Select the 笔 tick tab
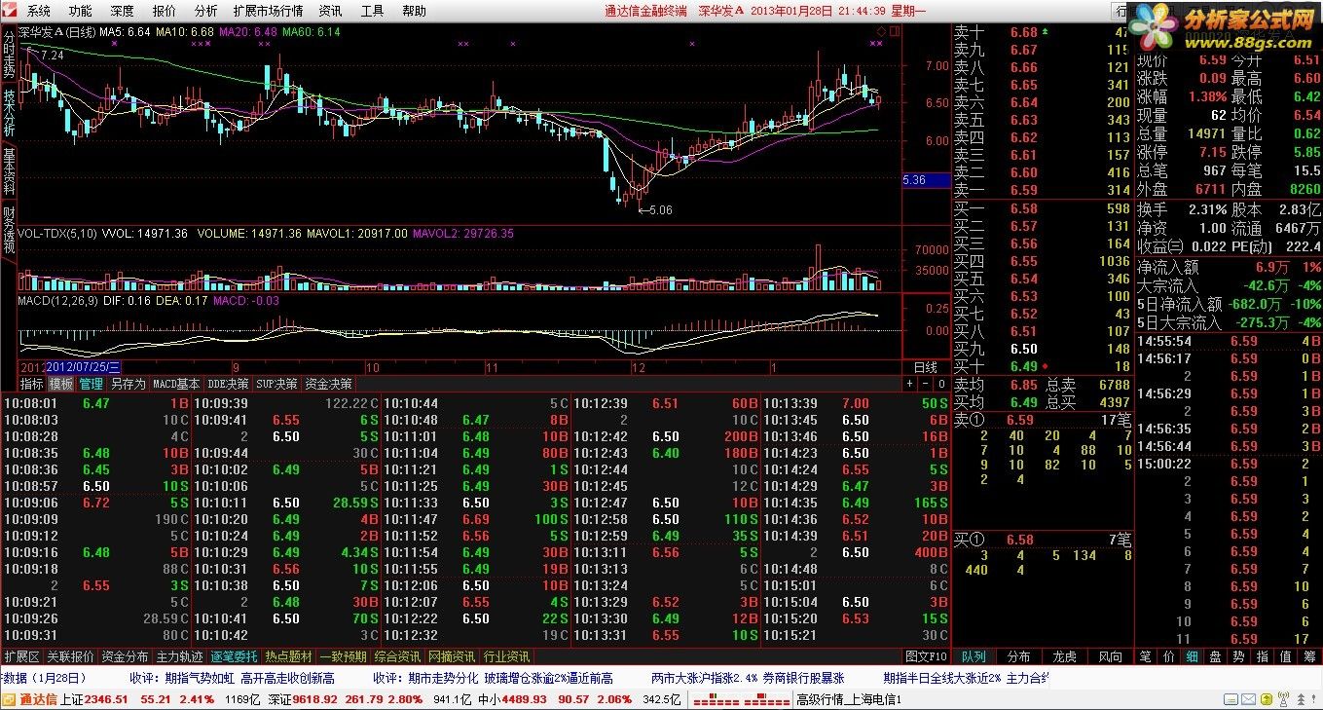The height and width of the screenshot is (710, 1323). pos(1146,656)
